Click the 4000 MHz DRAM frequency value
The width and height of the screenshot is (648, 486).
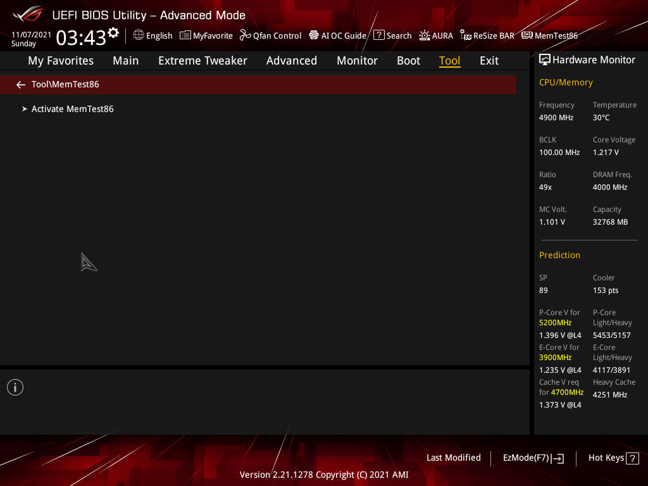point(609,187)
